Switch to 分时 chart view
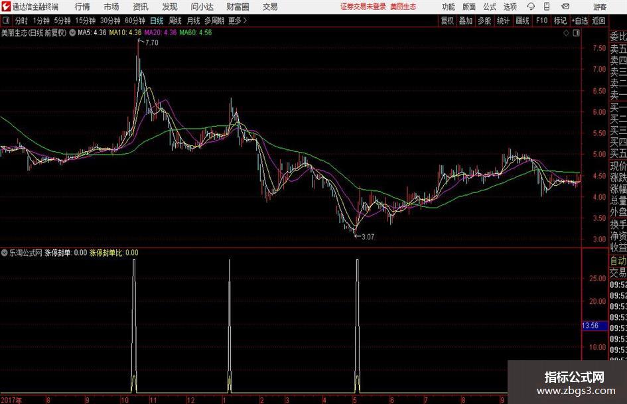 21,21
